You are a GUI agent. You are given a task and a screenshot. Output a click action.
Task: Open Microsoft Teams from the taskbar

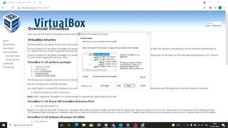click(113, 125)
